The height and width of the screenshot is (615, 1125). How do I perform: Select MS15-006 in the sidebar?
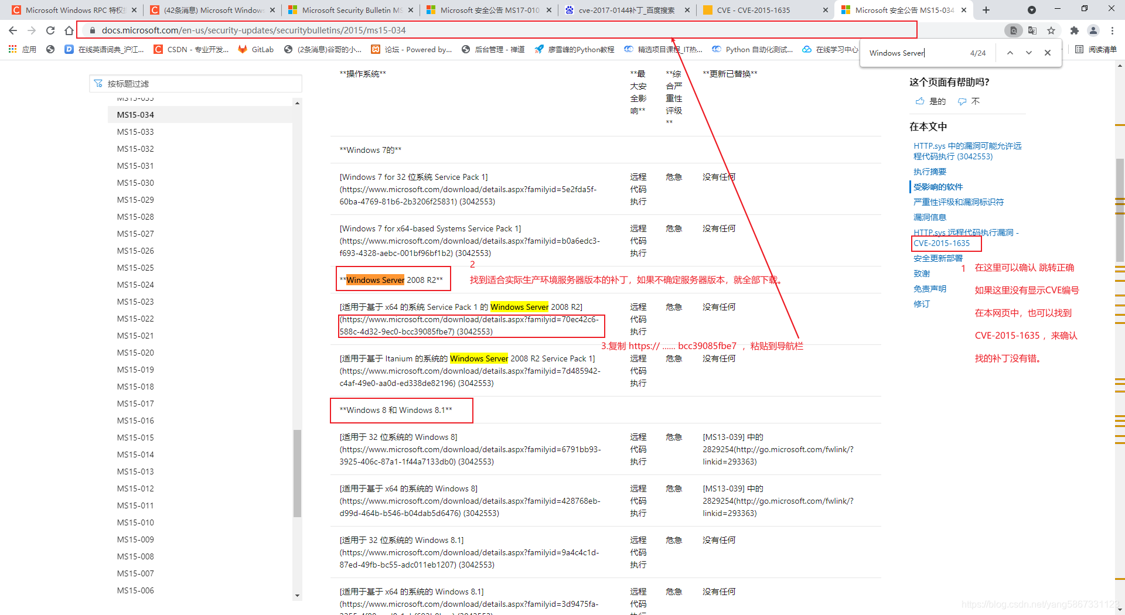(135, 590)
